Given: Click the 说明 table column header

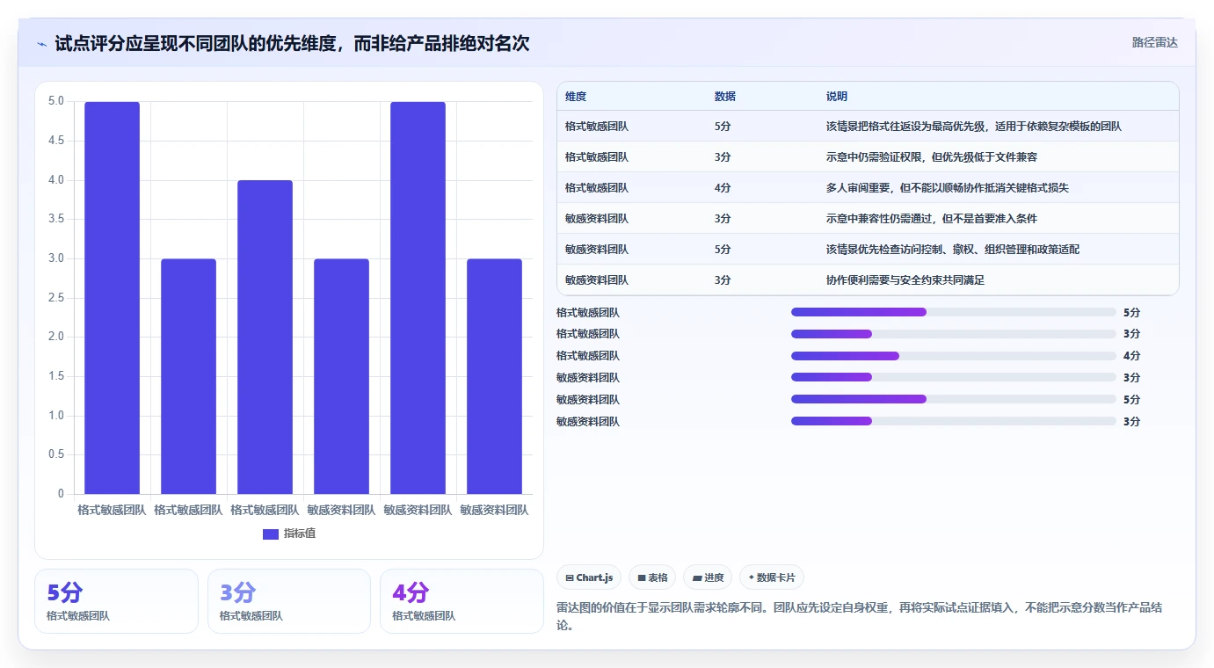Looking at the screenshot, I should (837, 96).
